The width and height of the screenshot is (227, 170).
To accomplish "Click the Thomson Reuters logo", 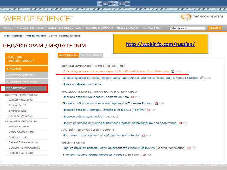I will [x=202, y=17].
